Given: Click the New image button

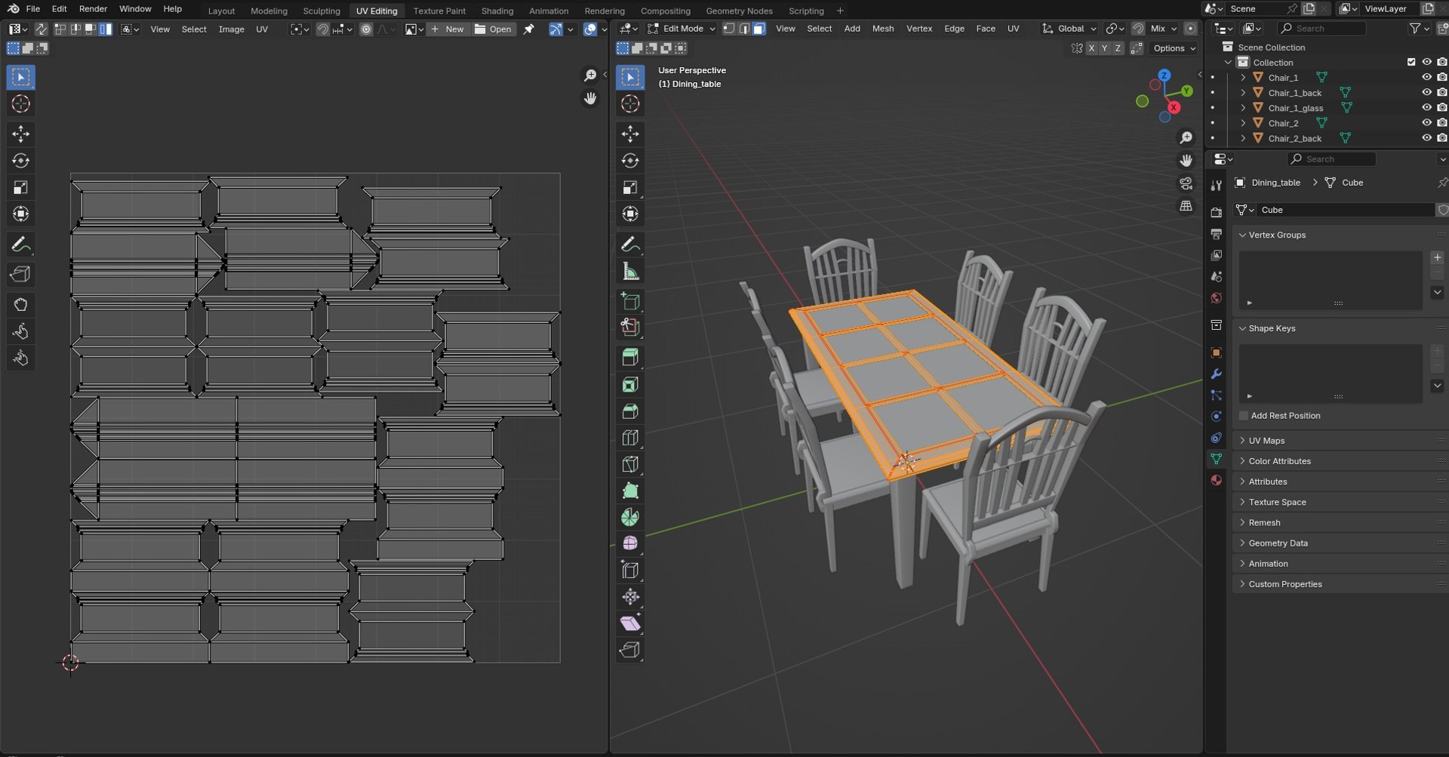Looking at the screenshot, I should [448, 29].
